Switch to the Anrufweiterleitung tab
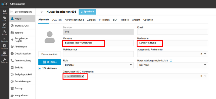The width and height of the screenshot is (216, 99). coord(74,20)
